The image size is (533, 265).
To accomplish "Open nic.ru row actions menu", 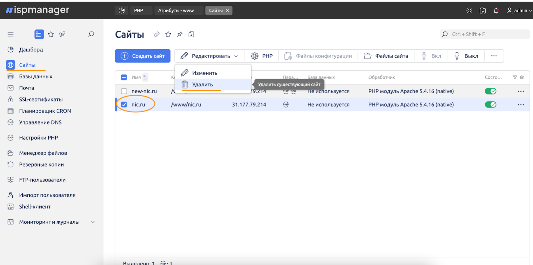I will [x=521, y=105].
